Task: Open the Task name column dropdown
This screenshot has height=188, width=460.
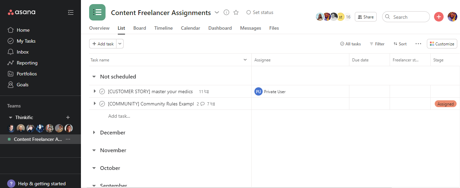Action: pyautogui.click(x=245, y=60)
